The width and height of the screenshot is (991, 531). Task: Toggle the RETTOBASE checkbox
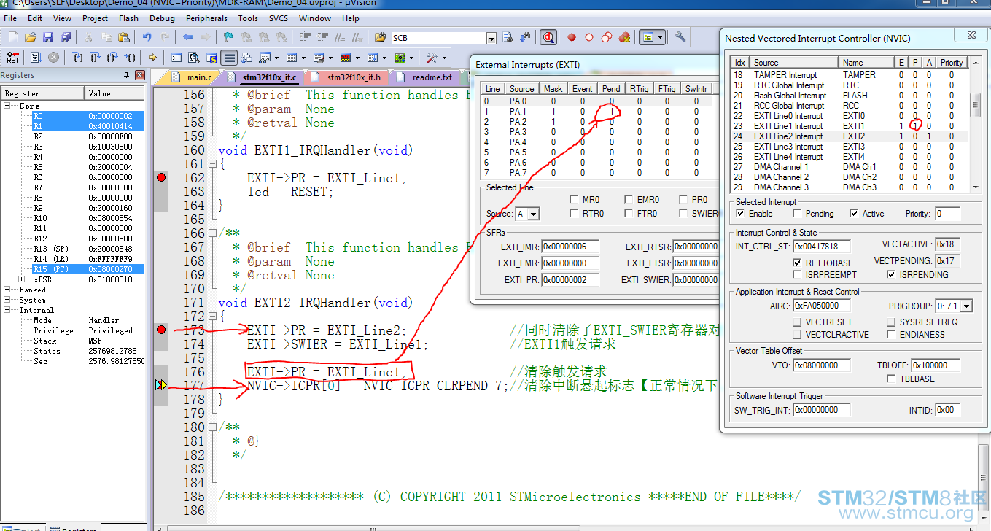pyautogui.click(x=797, y=263)
